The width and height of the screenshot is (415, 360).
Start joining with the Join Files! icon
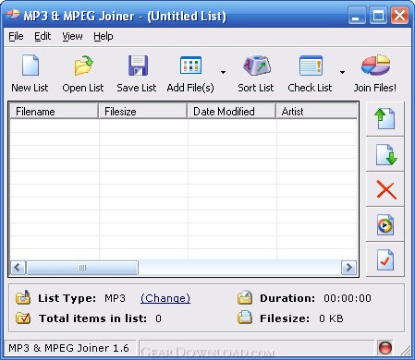pyautogui.click(x=375, y=66)
